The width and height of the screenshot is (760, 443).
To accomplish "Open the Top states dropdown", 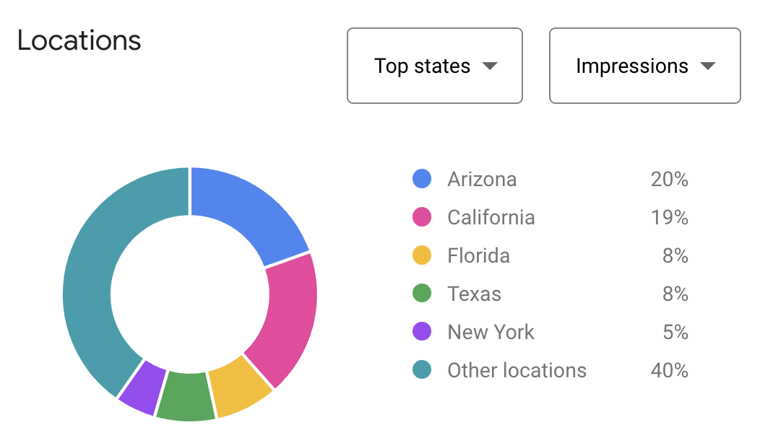I will point(434,66).
